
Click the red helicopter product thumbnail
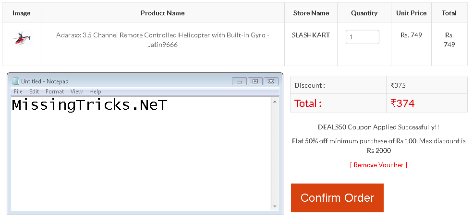(22, 38)
